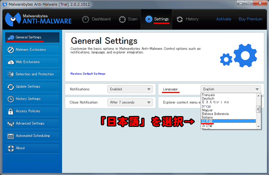Click the Malware Exclusions prohibited-circle icon

click(x=11, y=49)
